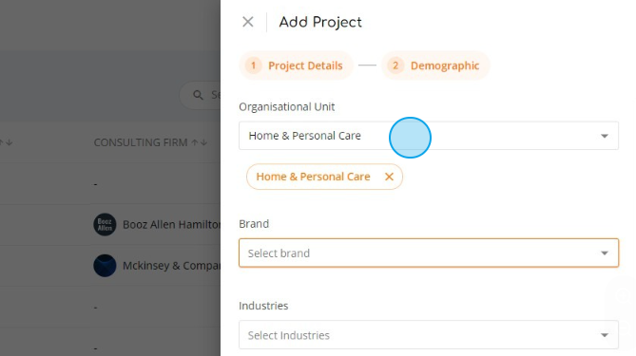Click the Industries dropdown caret arrow
Image resolution: width=636 pixels, height=356 pixels.
(x=605, y=335)
